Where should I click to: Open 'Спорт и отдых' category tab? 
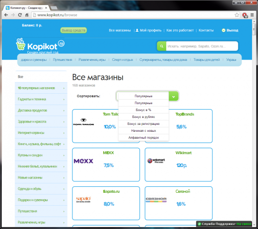click(123, 60)
